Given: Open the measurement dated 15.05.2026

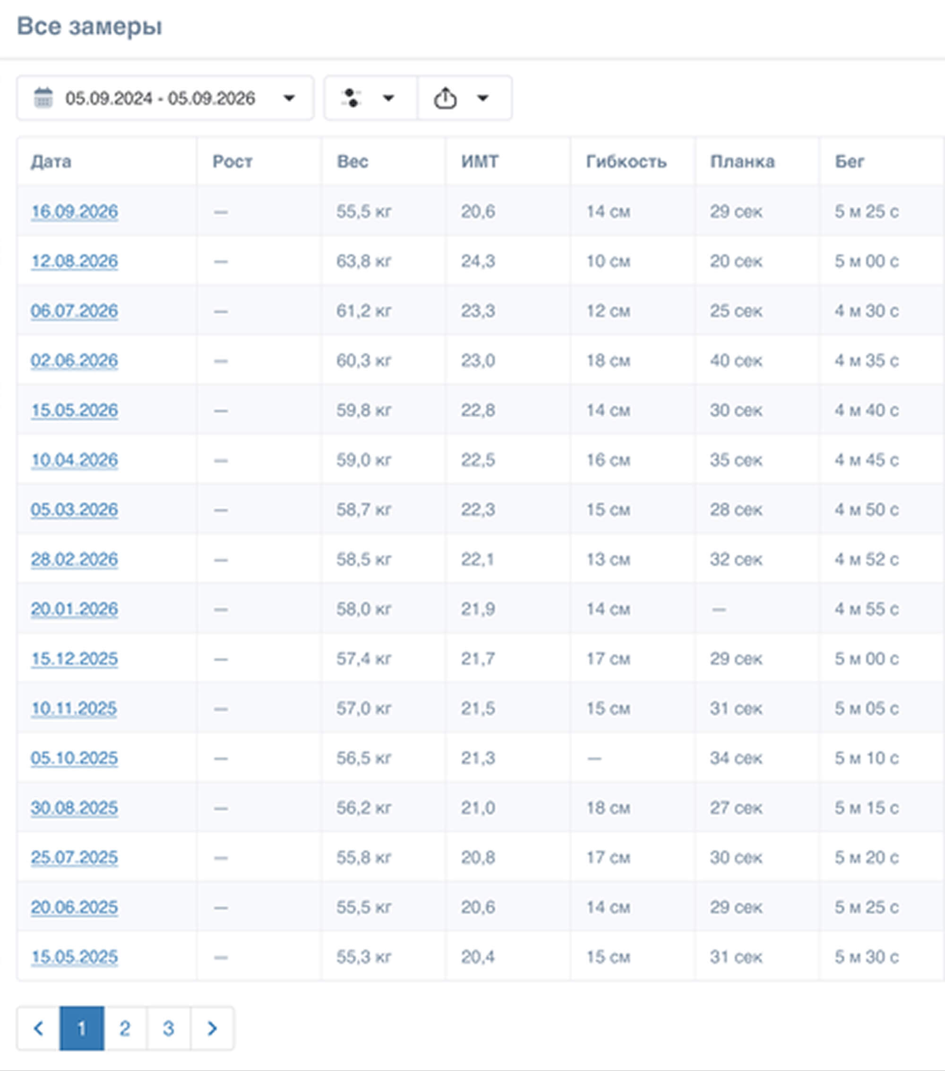Looking at the screenshot, I should (x=74, y=410).
